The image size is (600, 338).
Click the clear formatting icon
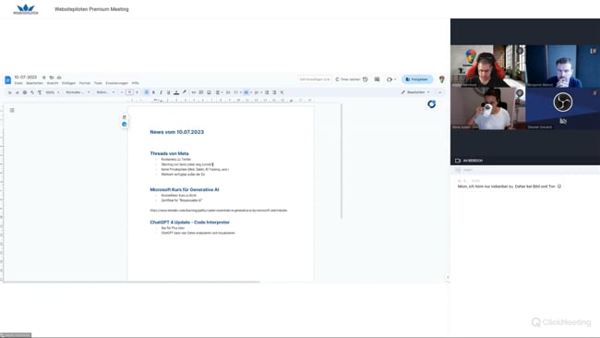tap(282, 92)
